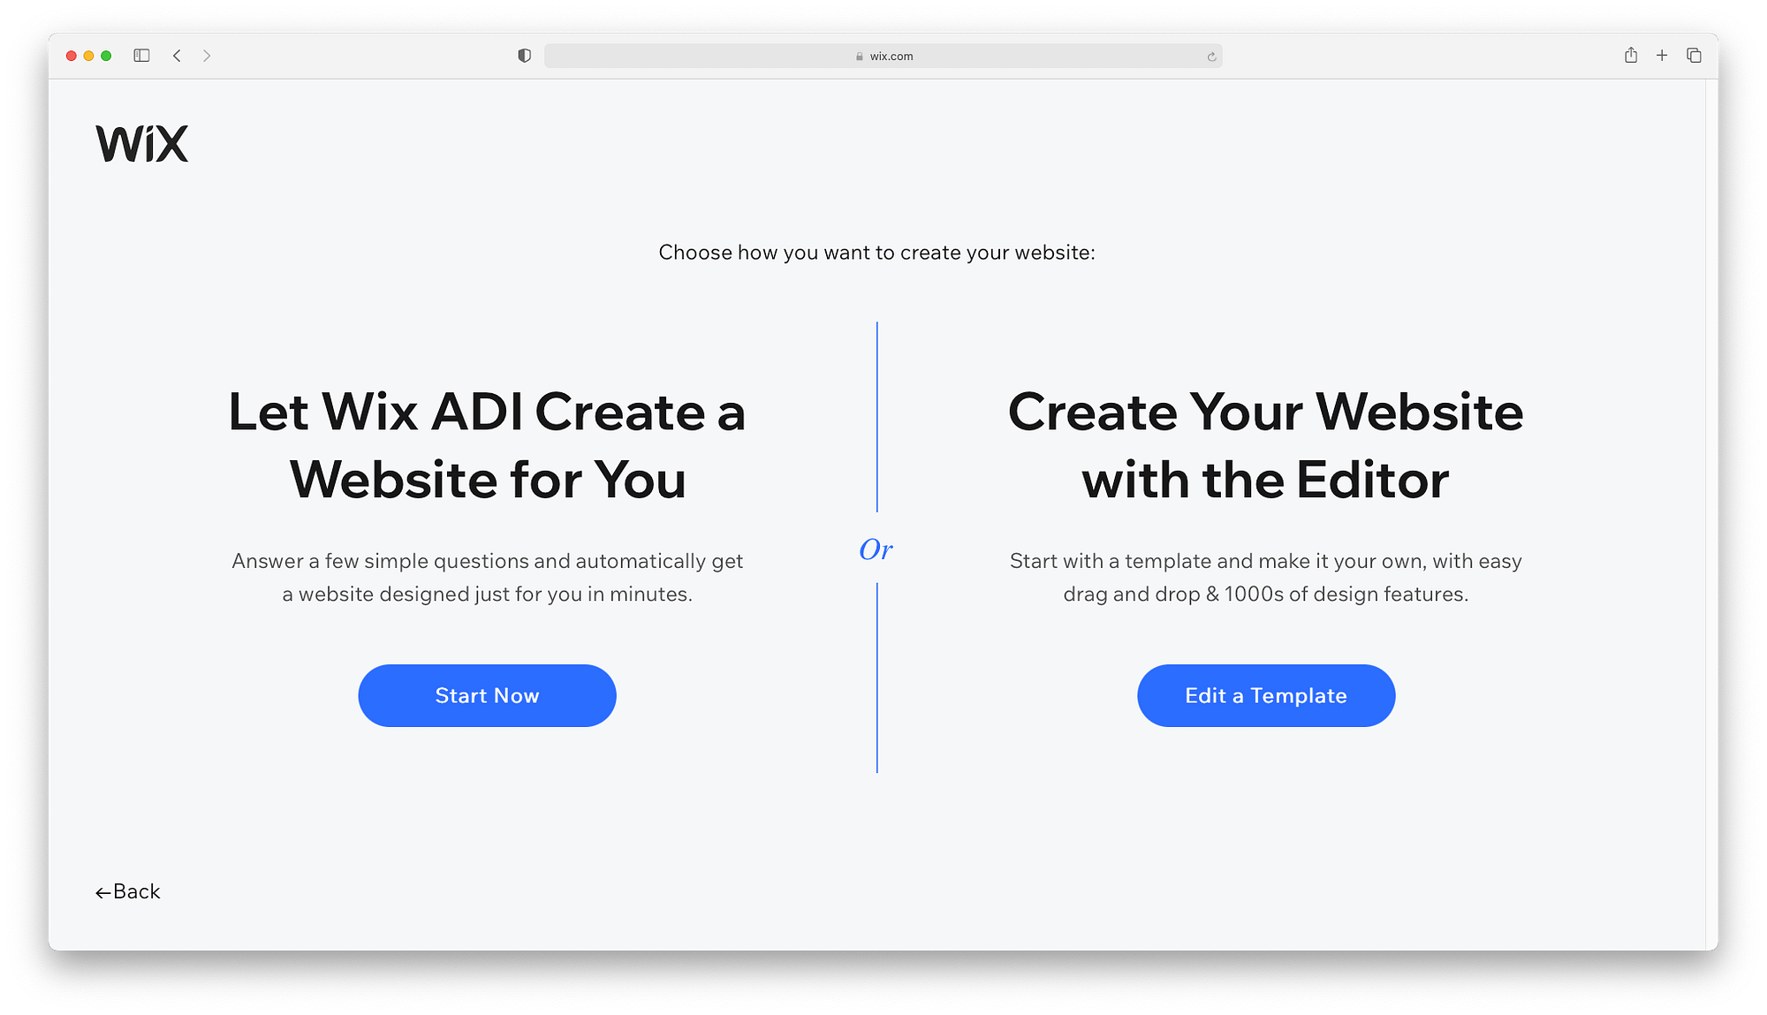Click the Start Now button
Screen dimensions: 1767x1015
tap(487, 694)
